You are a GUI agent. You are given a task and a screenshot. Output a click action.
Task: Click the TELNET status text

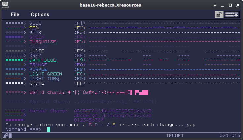coord(175,136)
